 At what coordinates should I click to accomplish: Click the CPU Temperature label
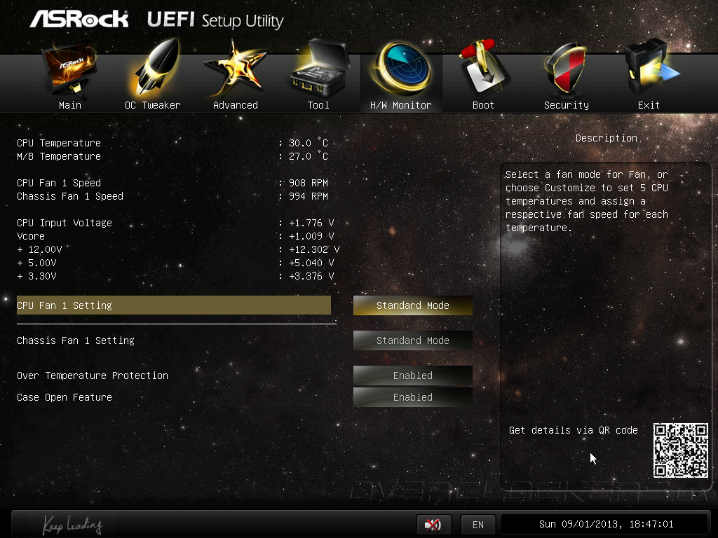click(x=59, y=143)
